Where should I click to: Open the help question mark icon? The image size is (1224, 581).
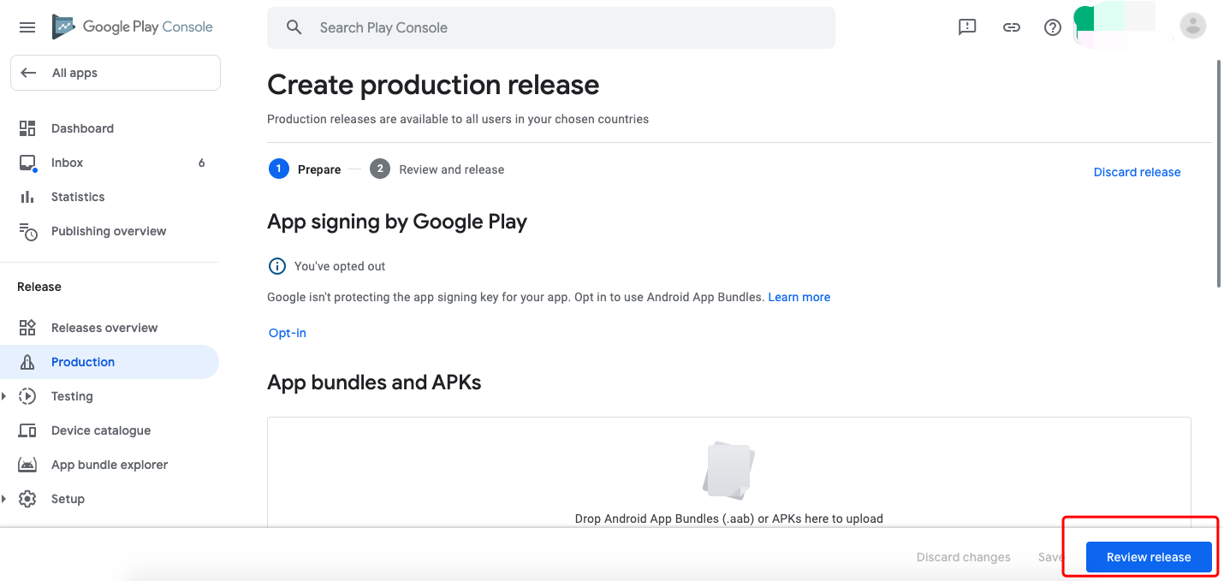point(1053,27)
